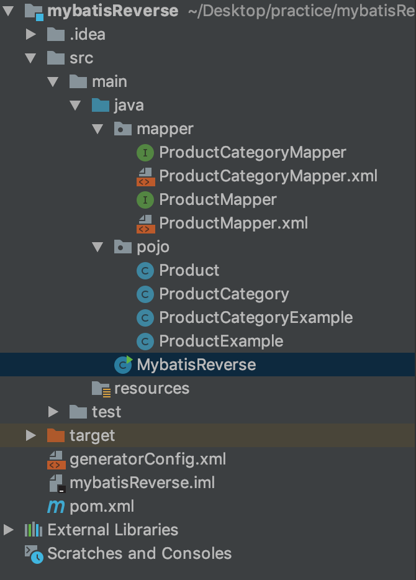Collapse the mapper package arrow

97,129
